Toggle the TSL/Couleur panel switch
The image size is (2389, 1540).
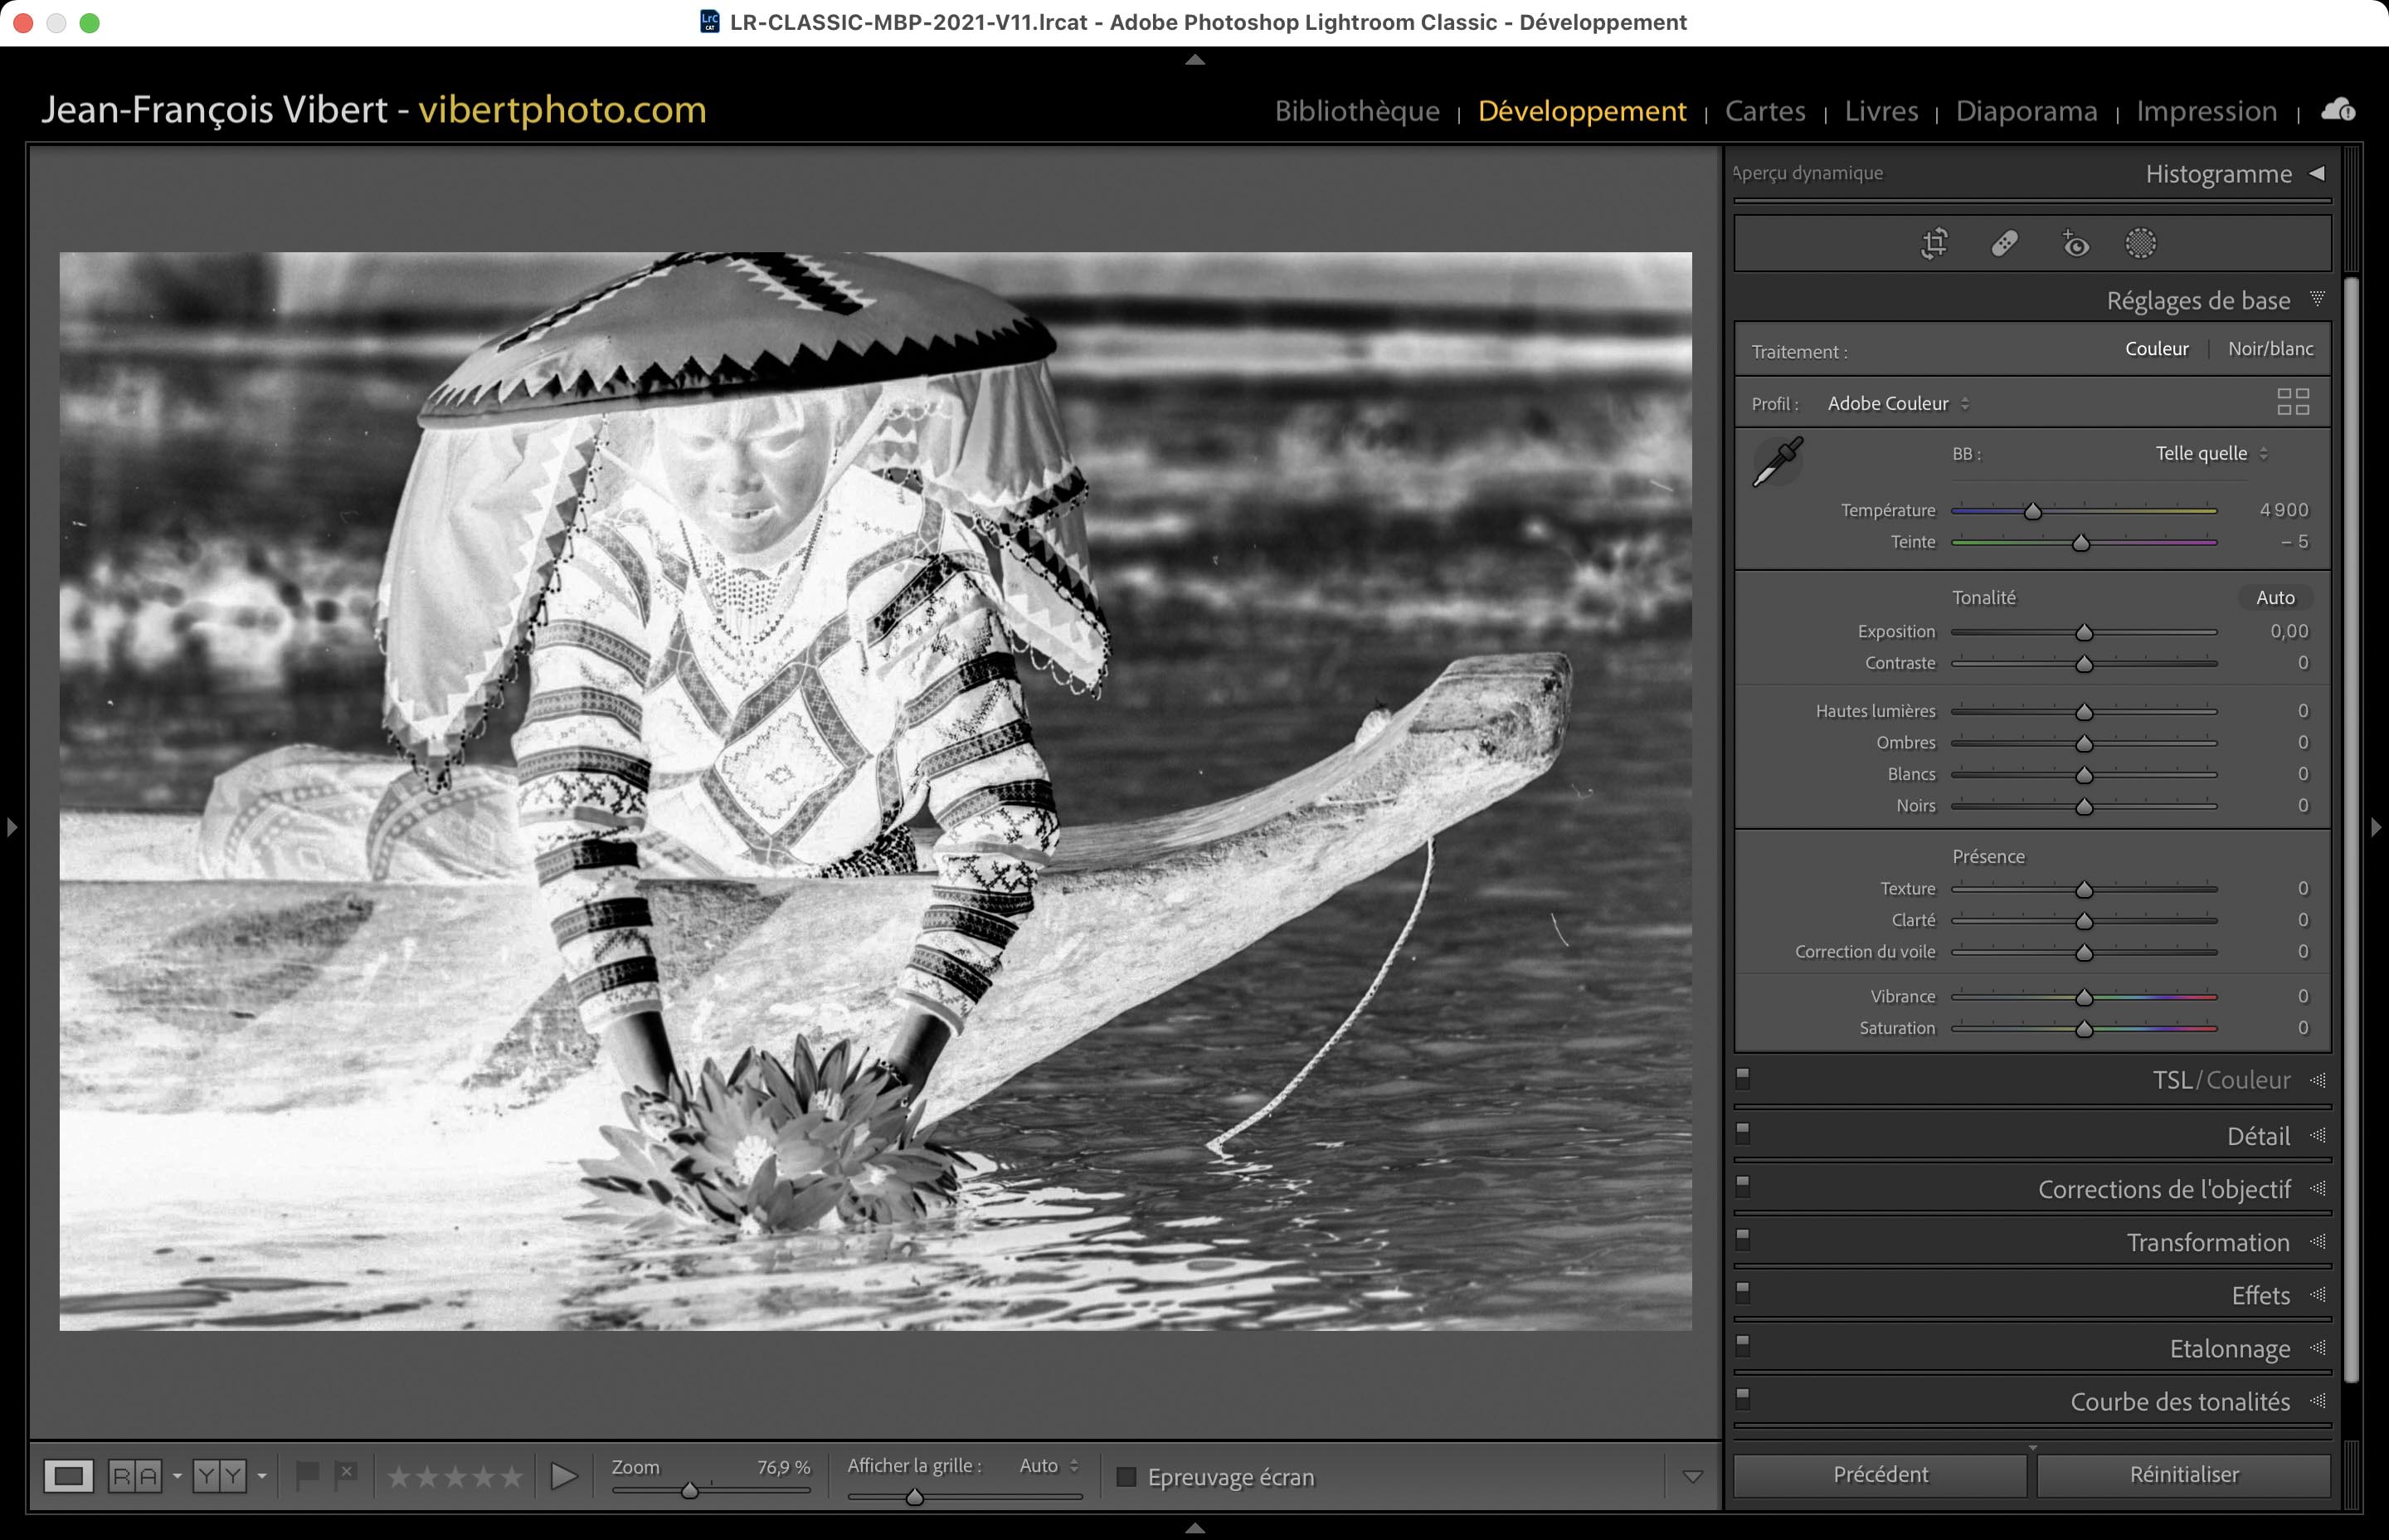[1744, 1078]
